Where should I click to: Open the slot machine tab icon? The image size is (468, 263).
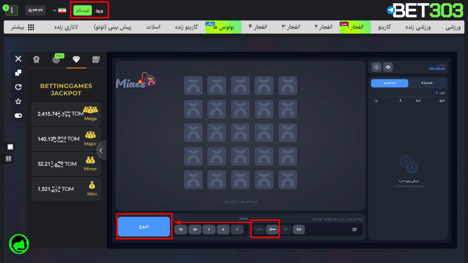click(96, 59)
